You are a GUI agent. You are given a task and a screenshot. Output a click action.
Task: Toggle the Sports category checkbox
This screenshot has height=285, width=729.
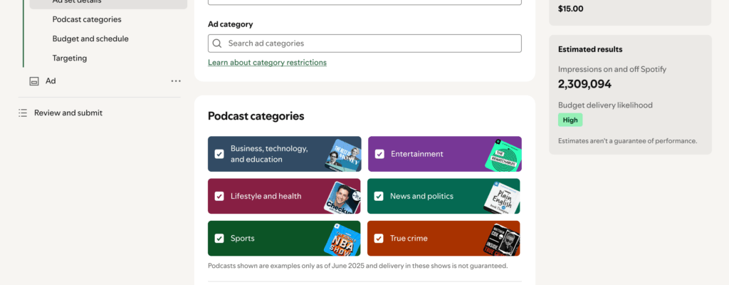pyautogui.click(x=219, y=239)
